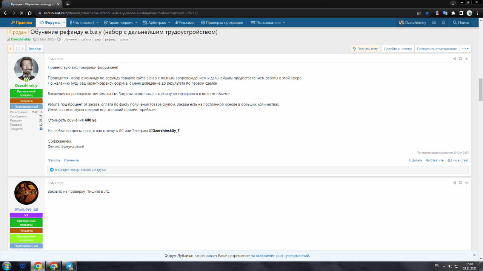Click the Telegram icon in Dzerzhinskiy profile
This screenshot has width=483, height=271.
point(41,129)
